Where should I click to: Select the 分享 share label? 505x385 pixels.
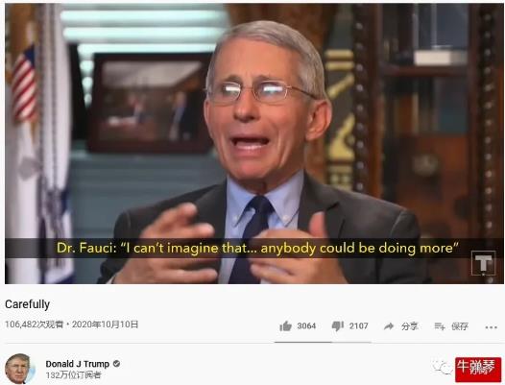point(409,326)
